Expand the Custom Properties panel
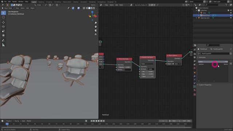 coord(198,85)
